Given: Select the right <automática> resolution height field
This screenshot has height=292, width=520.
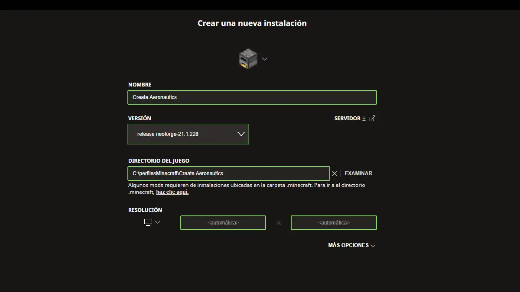Looking at the screenshot, I should [334, 222].
